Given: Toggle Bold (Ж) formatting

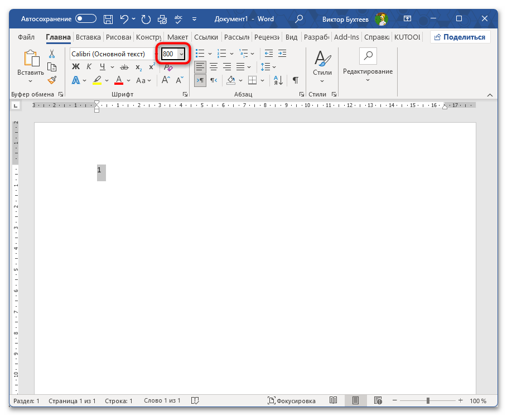Looking at the screenshot, I should coord(76,66).
